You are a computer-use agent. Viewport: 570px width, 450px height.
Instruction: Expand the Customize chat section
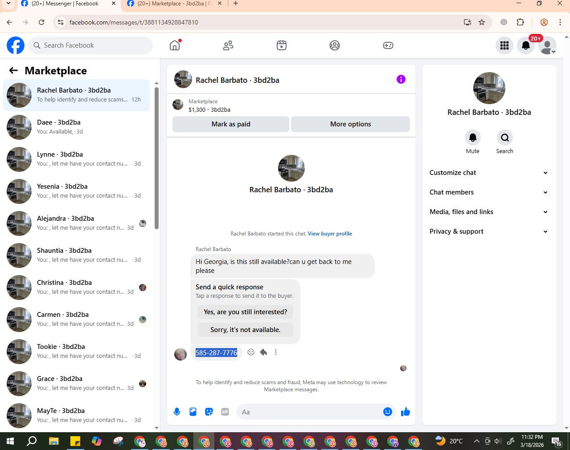tap(489, 173)
